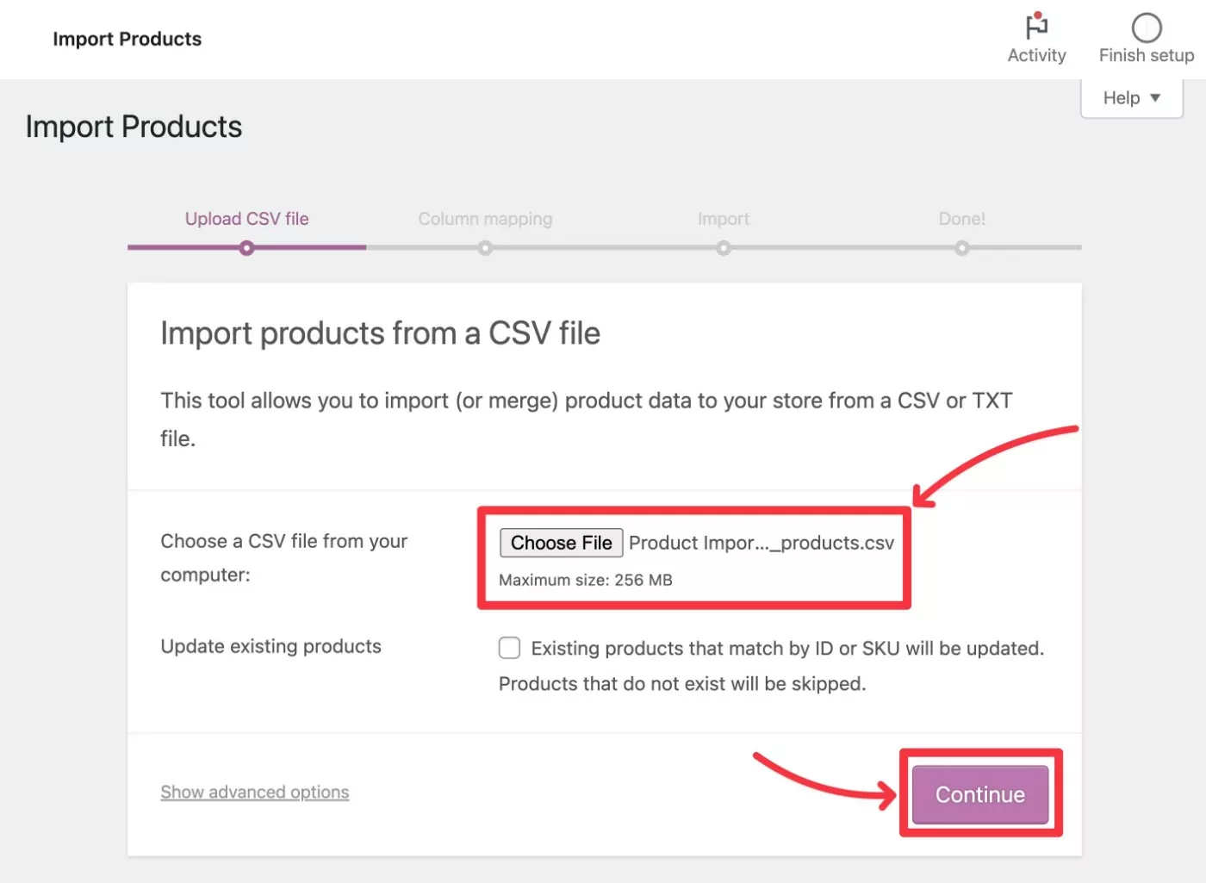Click the Import step progress dot
1206x883 pixels.
[x=724, y=248]
